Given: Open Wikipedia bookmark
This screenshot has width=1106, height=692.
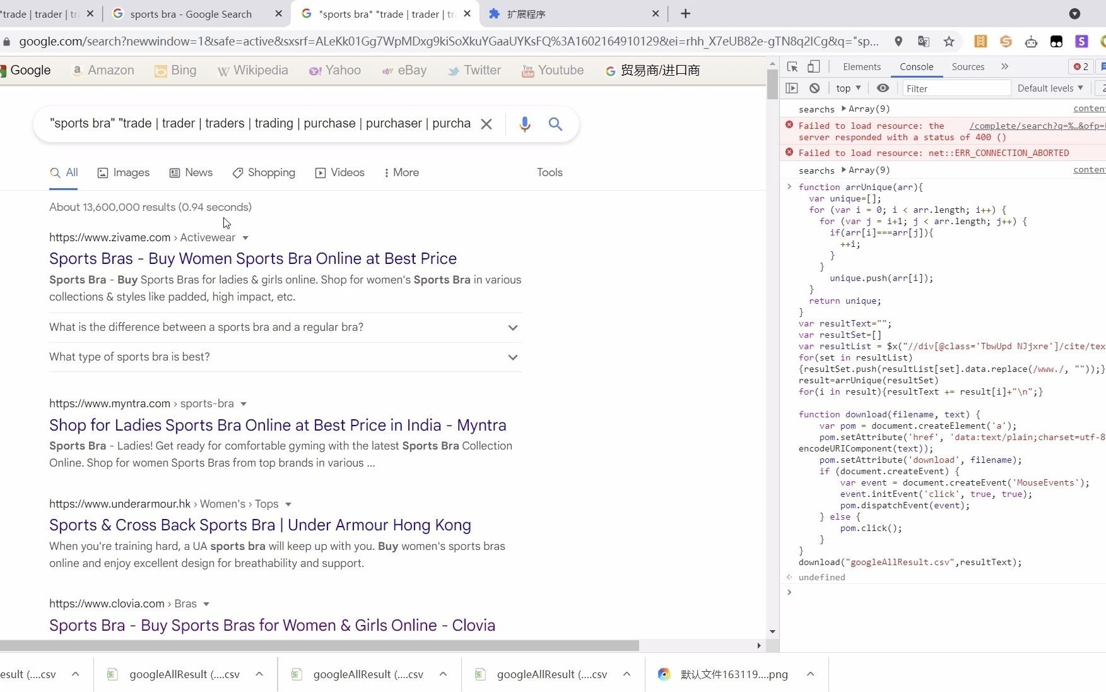Looking at the screenshot, I should point(252,70).
